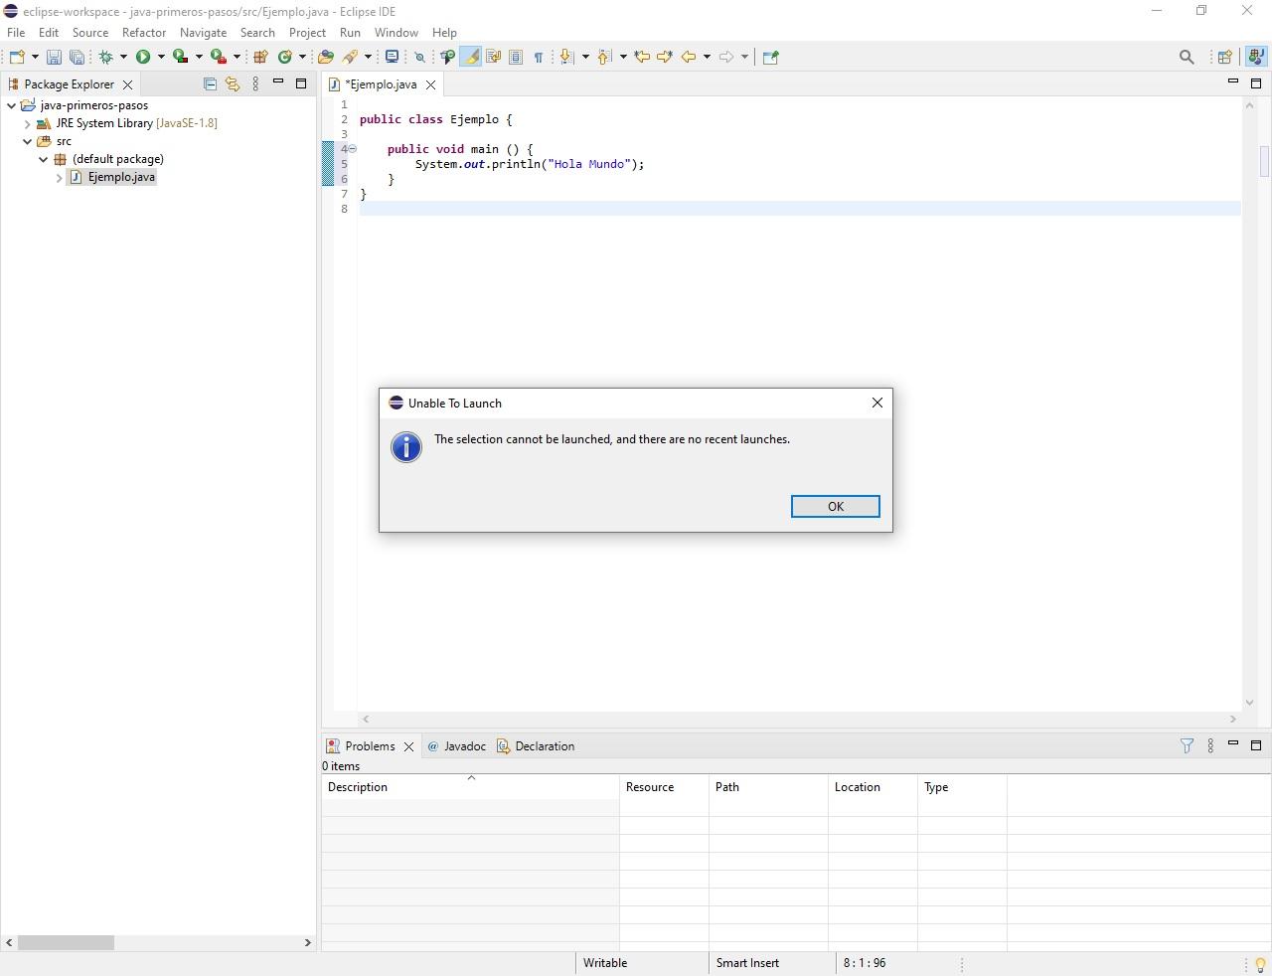Close the Unable To Launch dialog
The image size is (1272, 976).
click(x=876, y=403)
